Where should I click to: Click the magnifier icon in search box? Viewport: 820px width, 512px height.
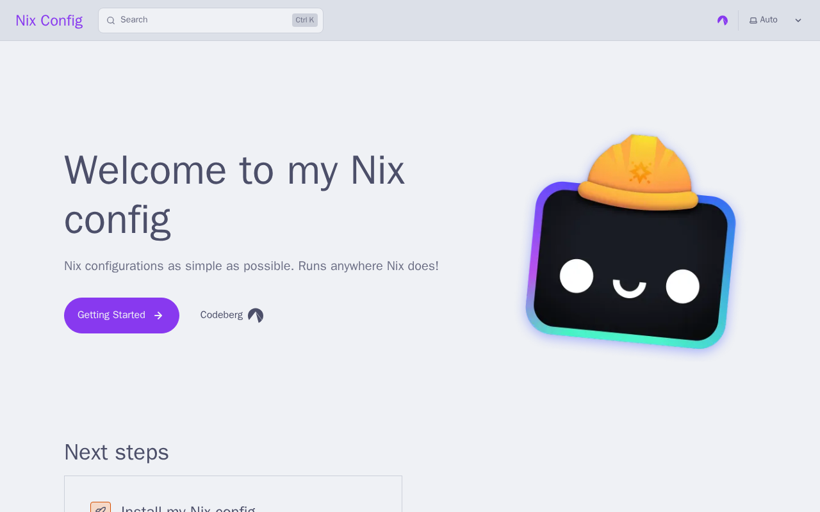[x=111, y=20]
